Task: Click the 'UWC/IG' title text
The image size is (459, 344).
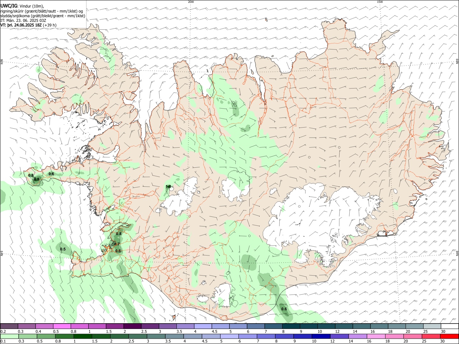Action: (x=9, y=6)
